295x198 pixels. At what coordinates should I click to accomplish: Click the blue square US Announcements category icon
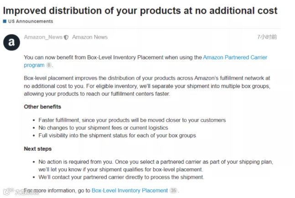click(5, 21)
